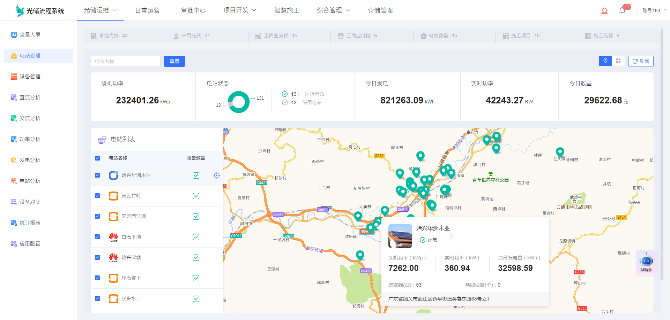The height and width of the screenshot is (320, 670).
Task: Focus the 电站名称 search field
Action: [126, 61]
